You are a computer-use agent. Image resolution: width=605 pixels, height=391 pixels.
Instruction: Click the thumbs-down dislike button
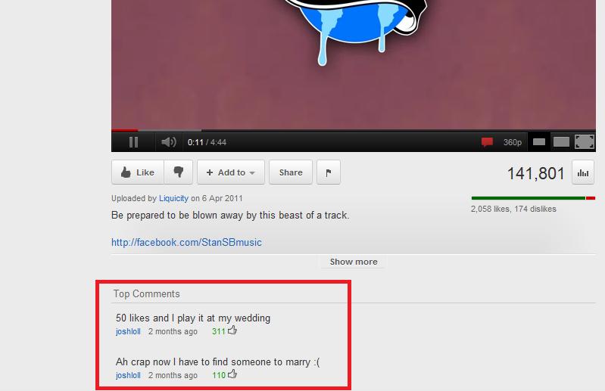178,172
